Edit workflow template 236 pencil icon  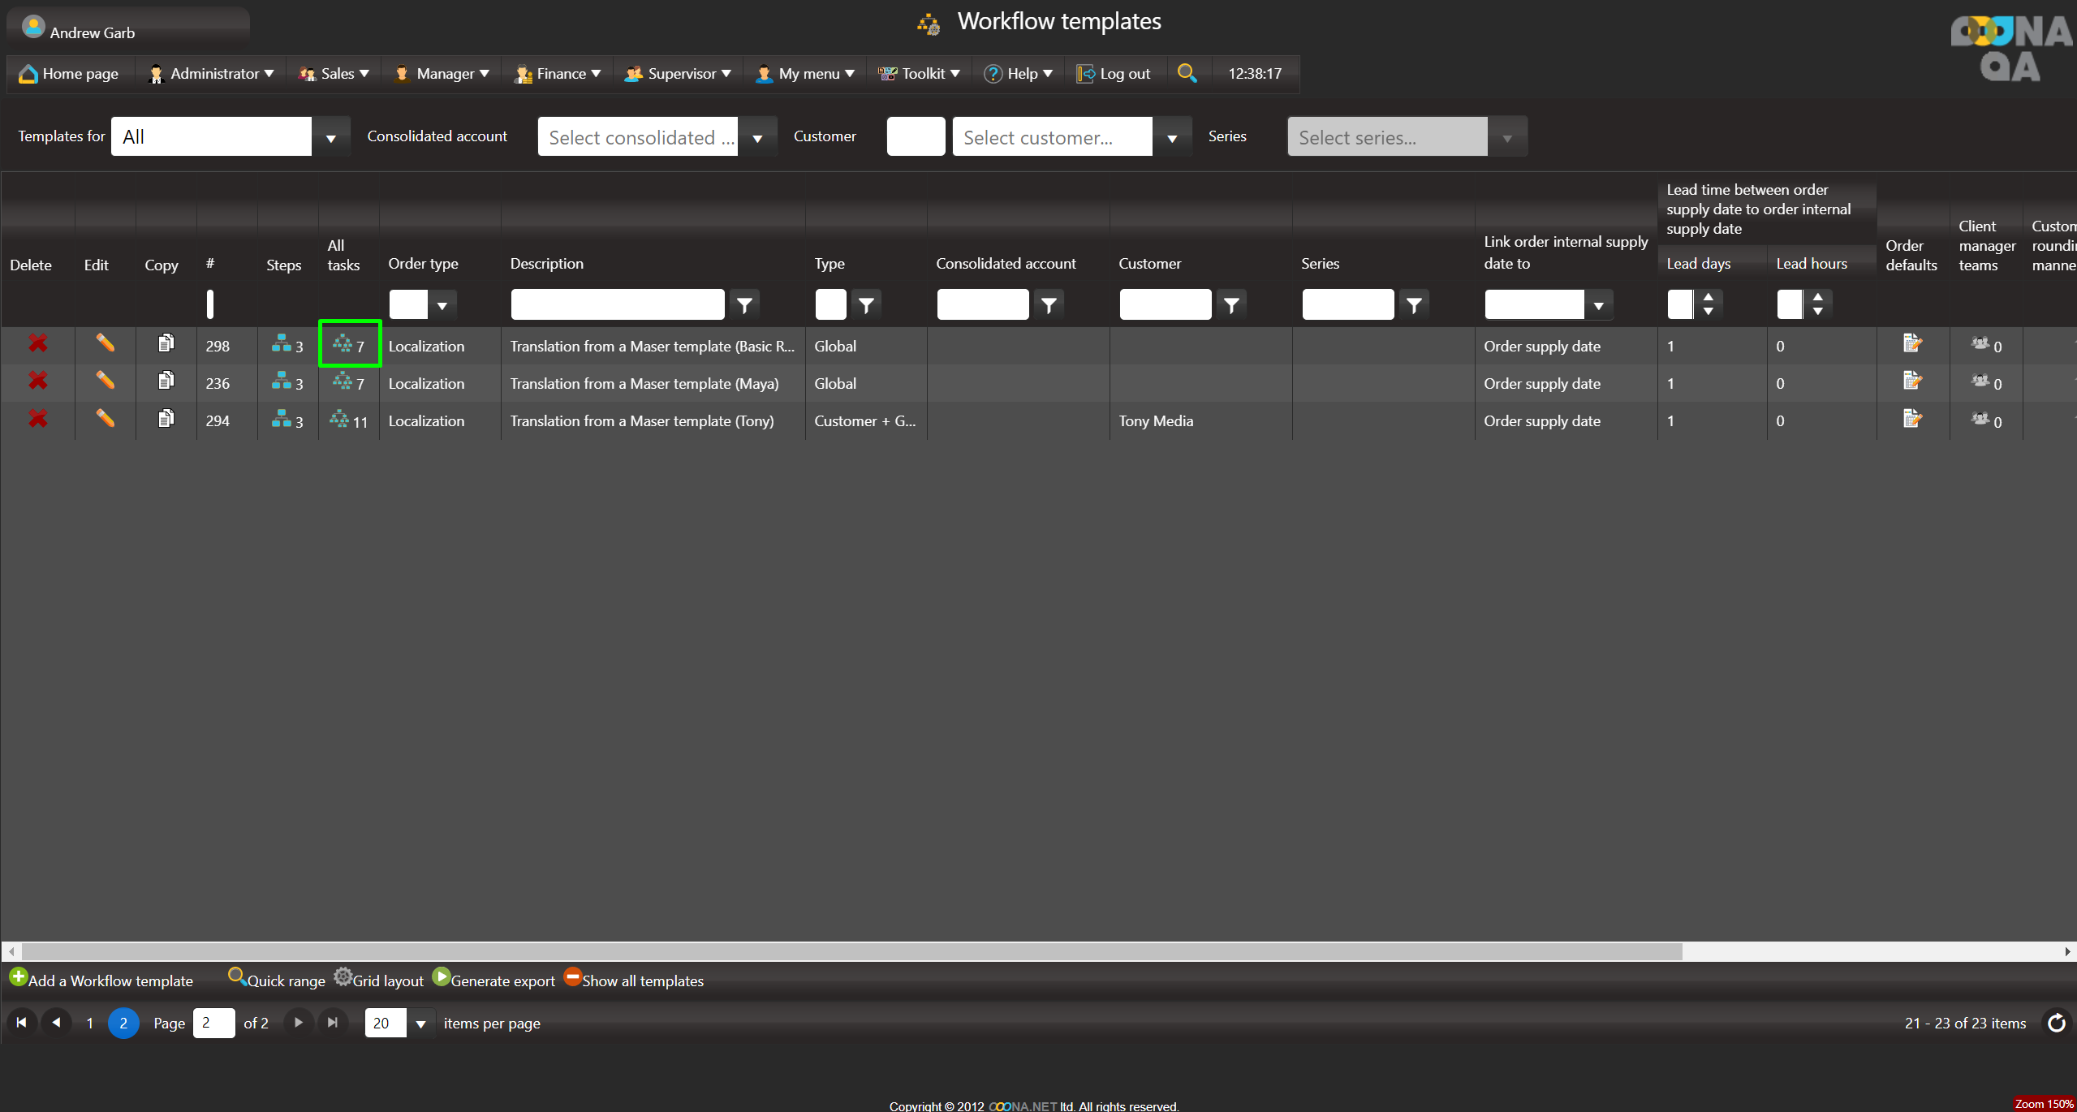(105, 381)
